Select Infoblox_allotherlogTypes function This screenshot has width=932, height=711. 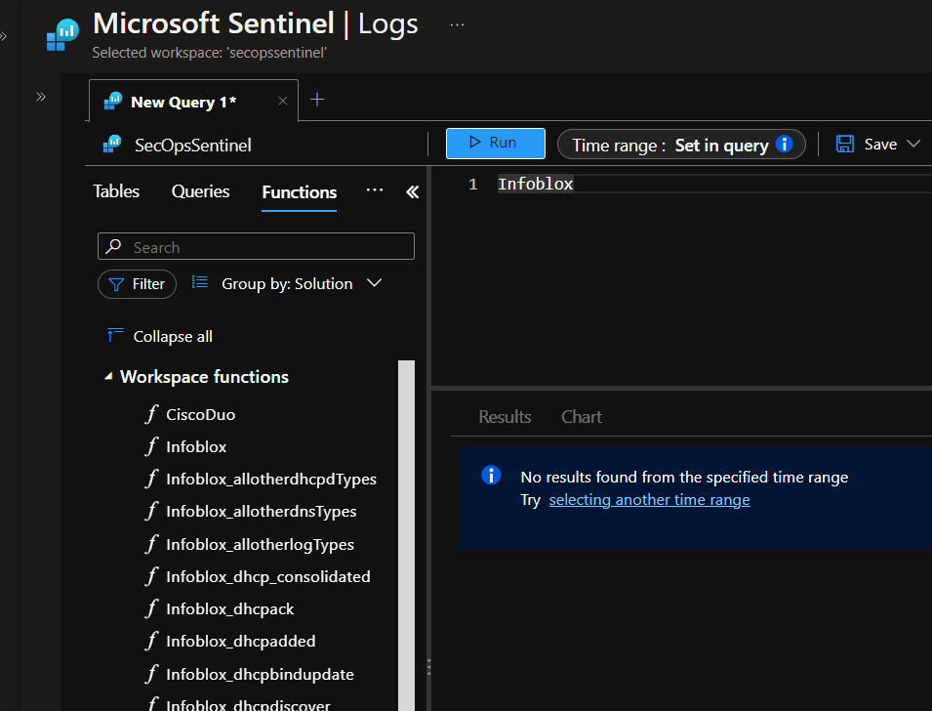(260, 544)
